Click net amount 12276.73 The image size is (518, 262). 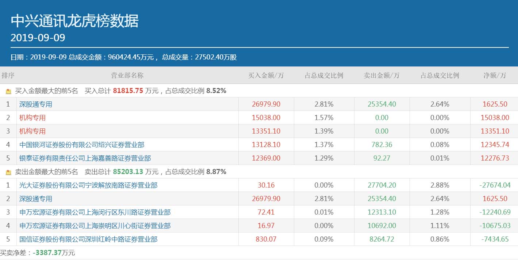[495, 158]
